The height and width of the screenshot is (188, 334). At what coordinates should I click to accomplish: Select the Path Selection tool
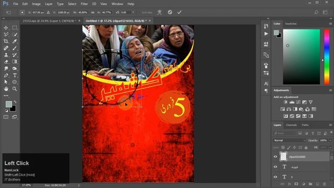click(6, 82)
